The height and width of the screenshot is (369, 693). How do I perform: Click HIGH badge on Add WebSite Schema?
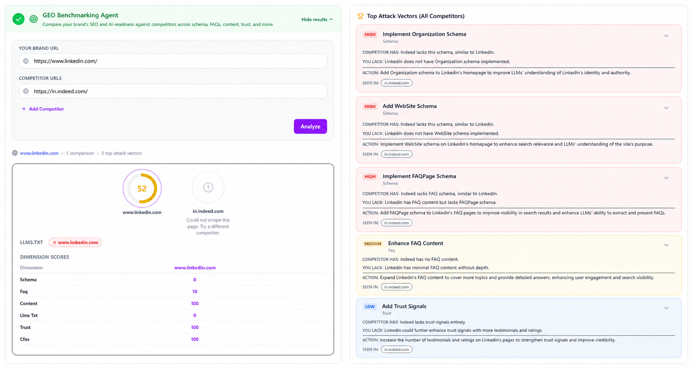coord(370,107)
